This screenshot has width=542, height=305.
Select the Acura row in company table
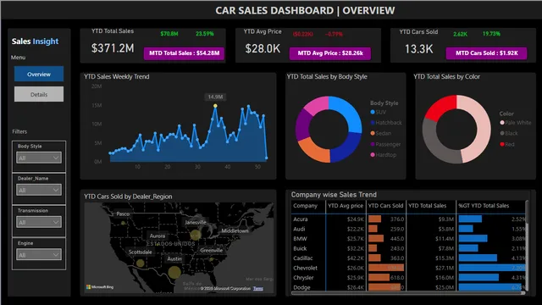[x=408, y=219]
